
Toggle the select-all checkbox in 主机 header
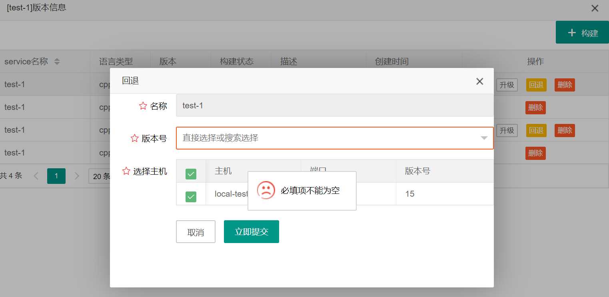click(x=191, y=174)
